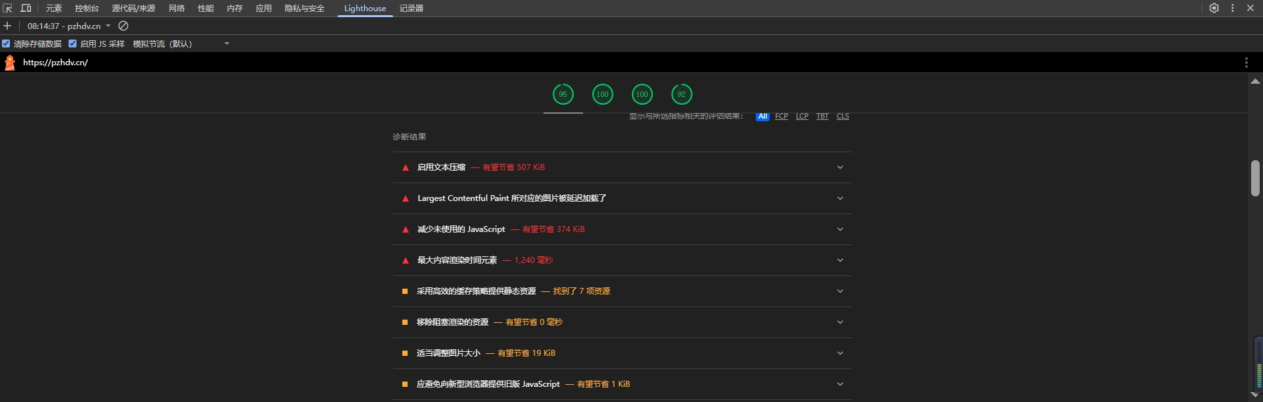Viewport: 1263px width, 402px height.
Task: Select the All metric filter
Action: pos(762,117)
